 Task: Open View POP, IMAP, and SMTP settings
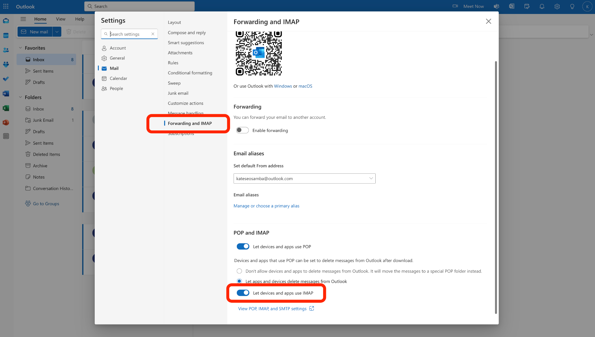pyautogui.click(x=272, y=309)
